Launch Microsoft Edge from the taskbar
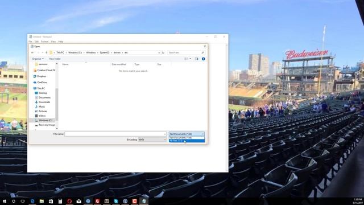The width and height of the screenshot is (364, 205). click(x=32, y=201)
